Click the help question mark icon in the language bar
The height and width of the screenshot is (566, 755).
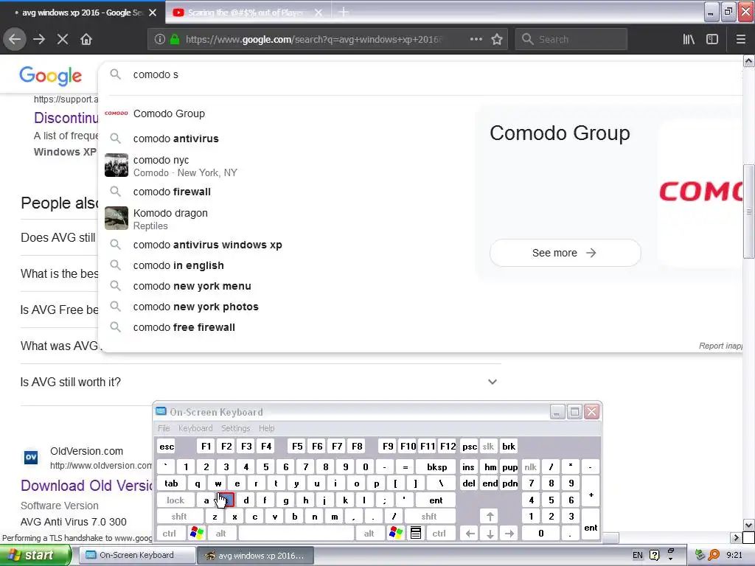click(655, 555)
